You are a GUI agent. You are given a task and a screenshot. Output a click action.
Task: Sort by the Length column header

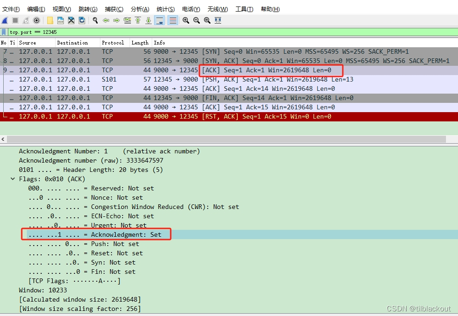(141, 43)
